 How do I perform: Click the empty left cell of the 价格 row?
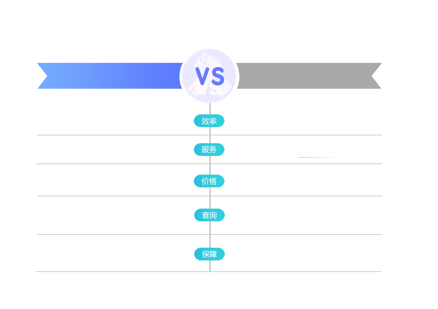(123, 180)
